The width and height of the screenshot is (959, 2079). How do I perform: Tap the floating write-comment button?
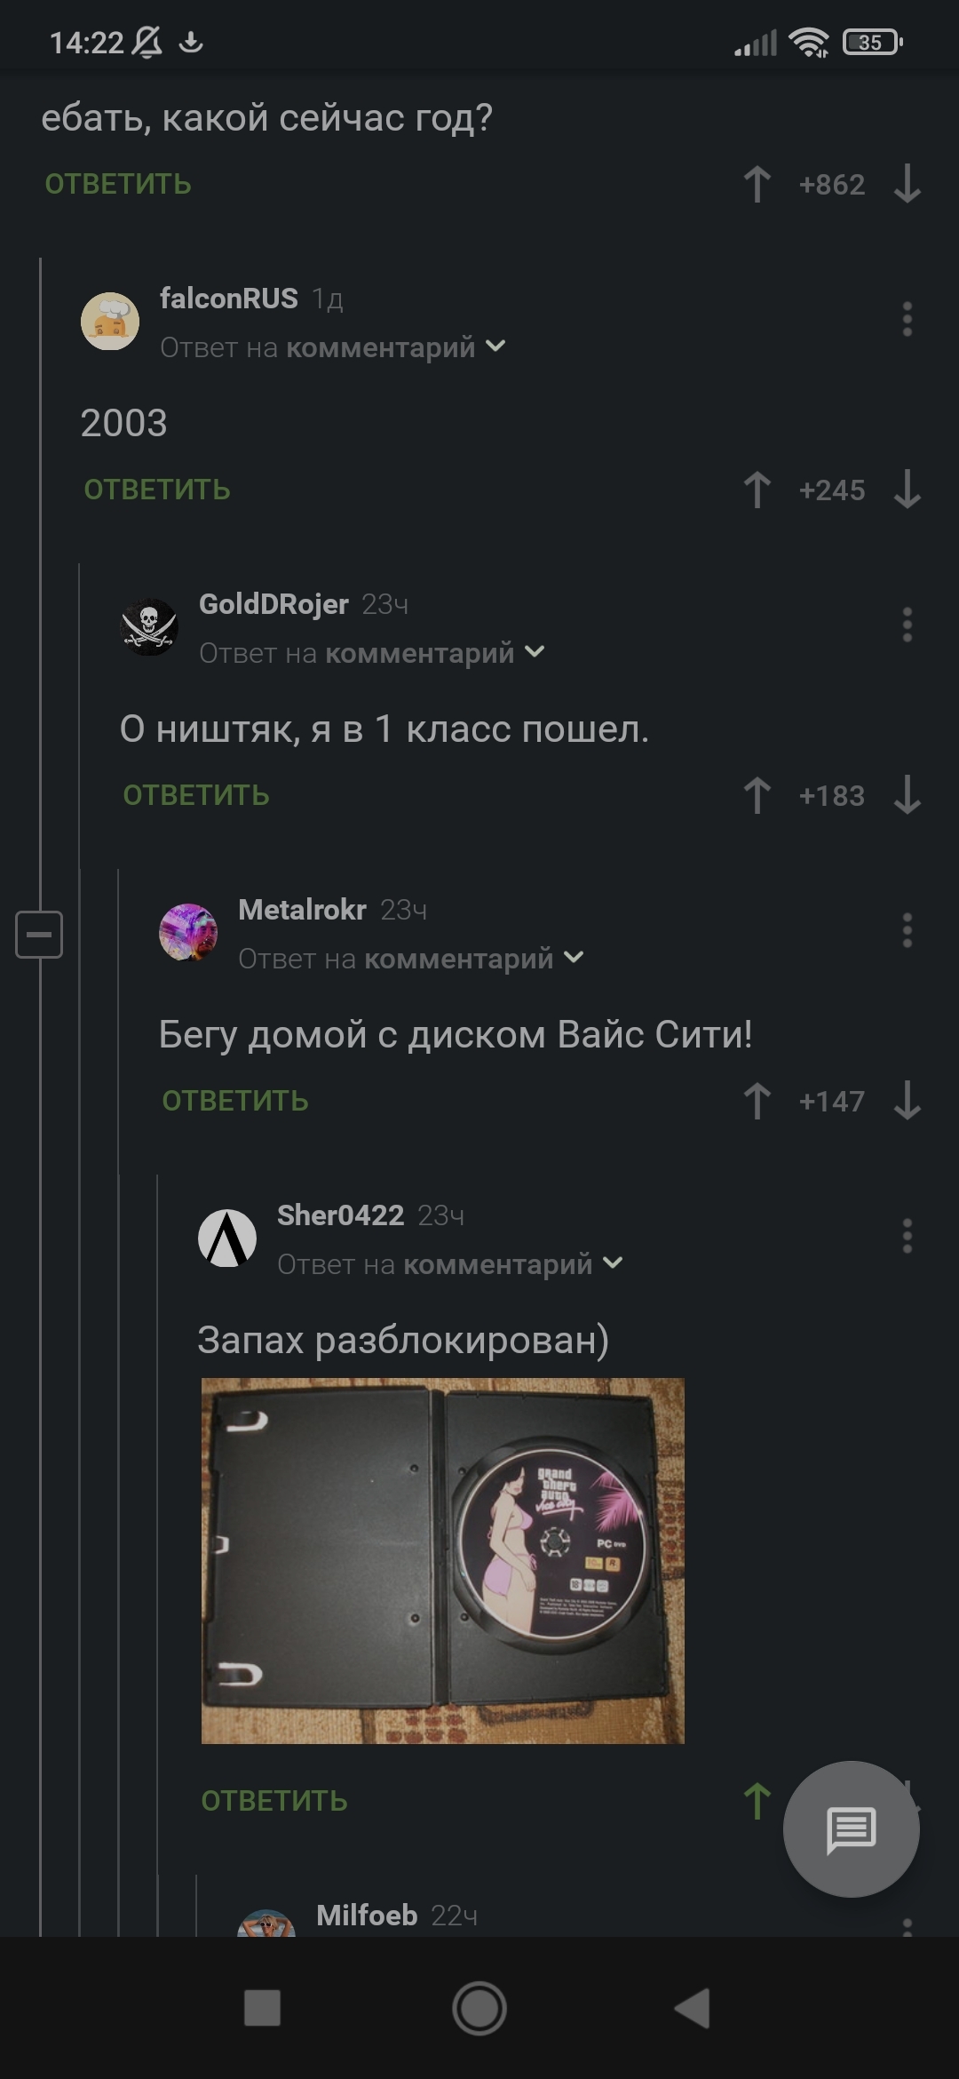pyautogui.click(x=851, y=1829)
